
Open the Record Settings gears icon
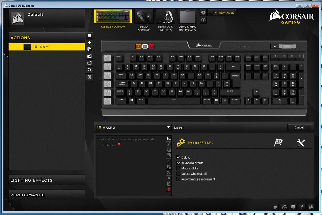pos(181,143)
